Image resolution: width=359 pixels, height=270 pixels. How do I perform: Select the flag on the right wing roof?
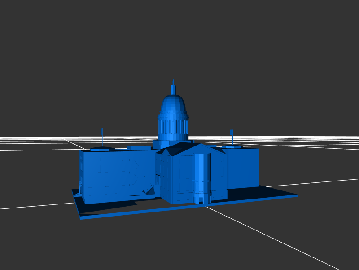point(232,132)
